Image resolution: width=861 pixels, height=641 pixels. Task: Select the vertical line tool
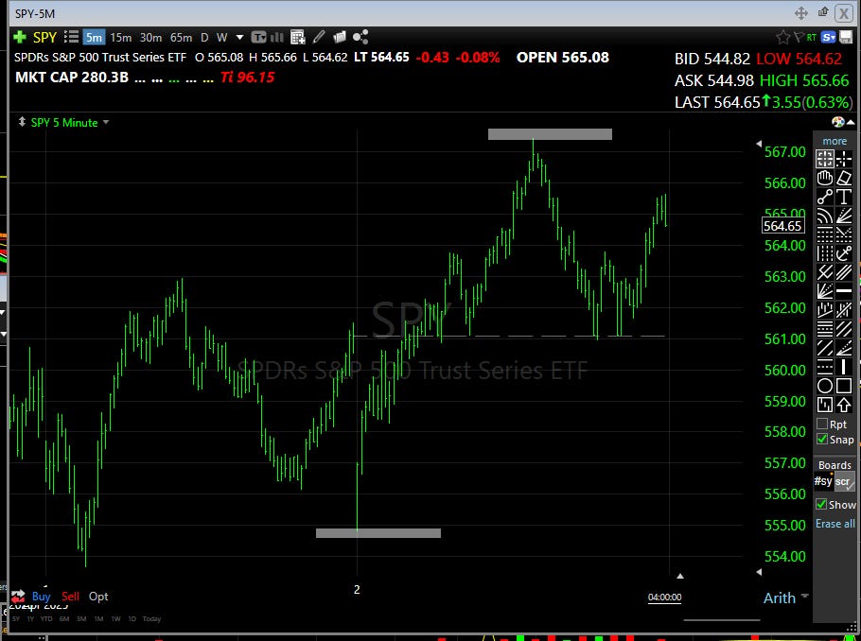point(844,367)
